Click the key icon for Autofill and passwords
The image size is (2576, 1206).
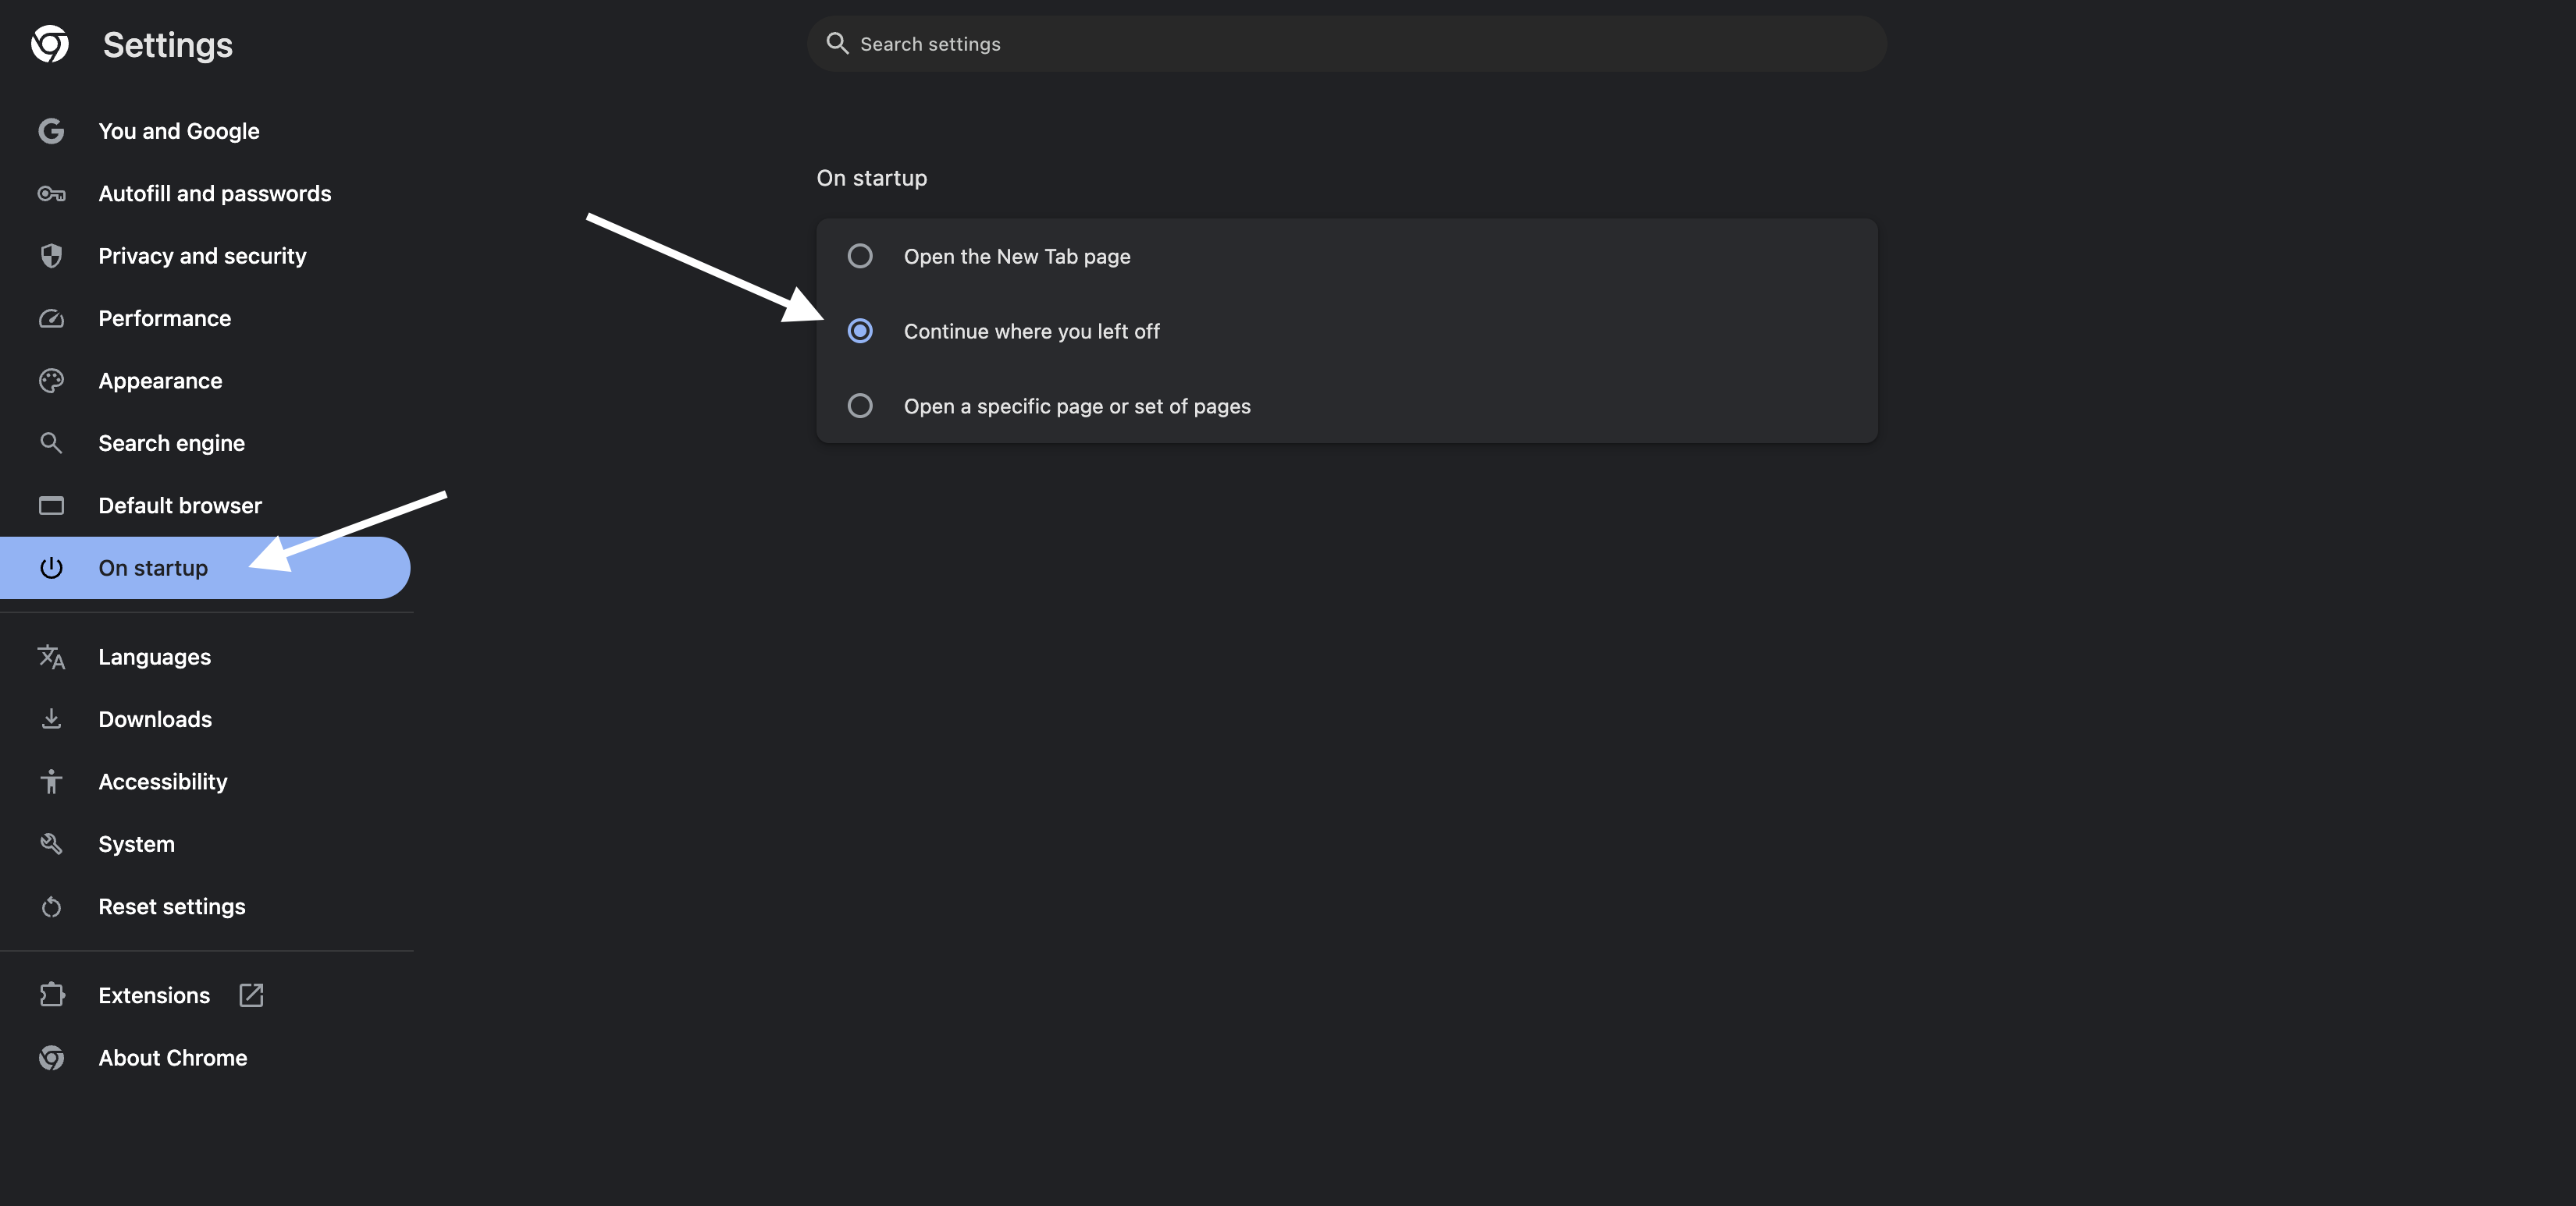(x=51, y=193)
